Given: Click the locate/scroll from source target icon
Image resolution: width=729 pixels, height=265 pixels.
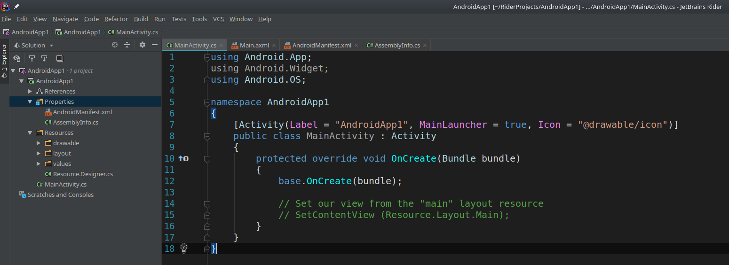Looking at the screenshot, I should click(x=115, y=45).
